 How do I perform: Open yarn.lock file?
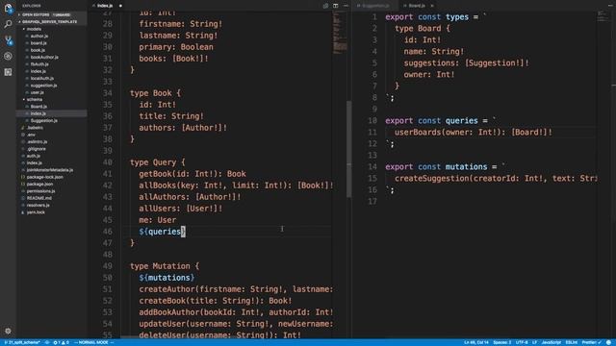point(36,212)
